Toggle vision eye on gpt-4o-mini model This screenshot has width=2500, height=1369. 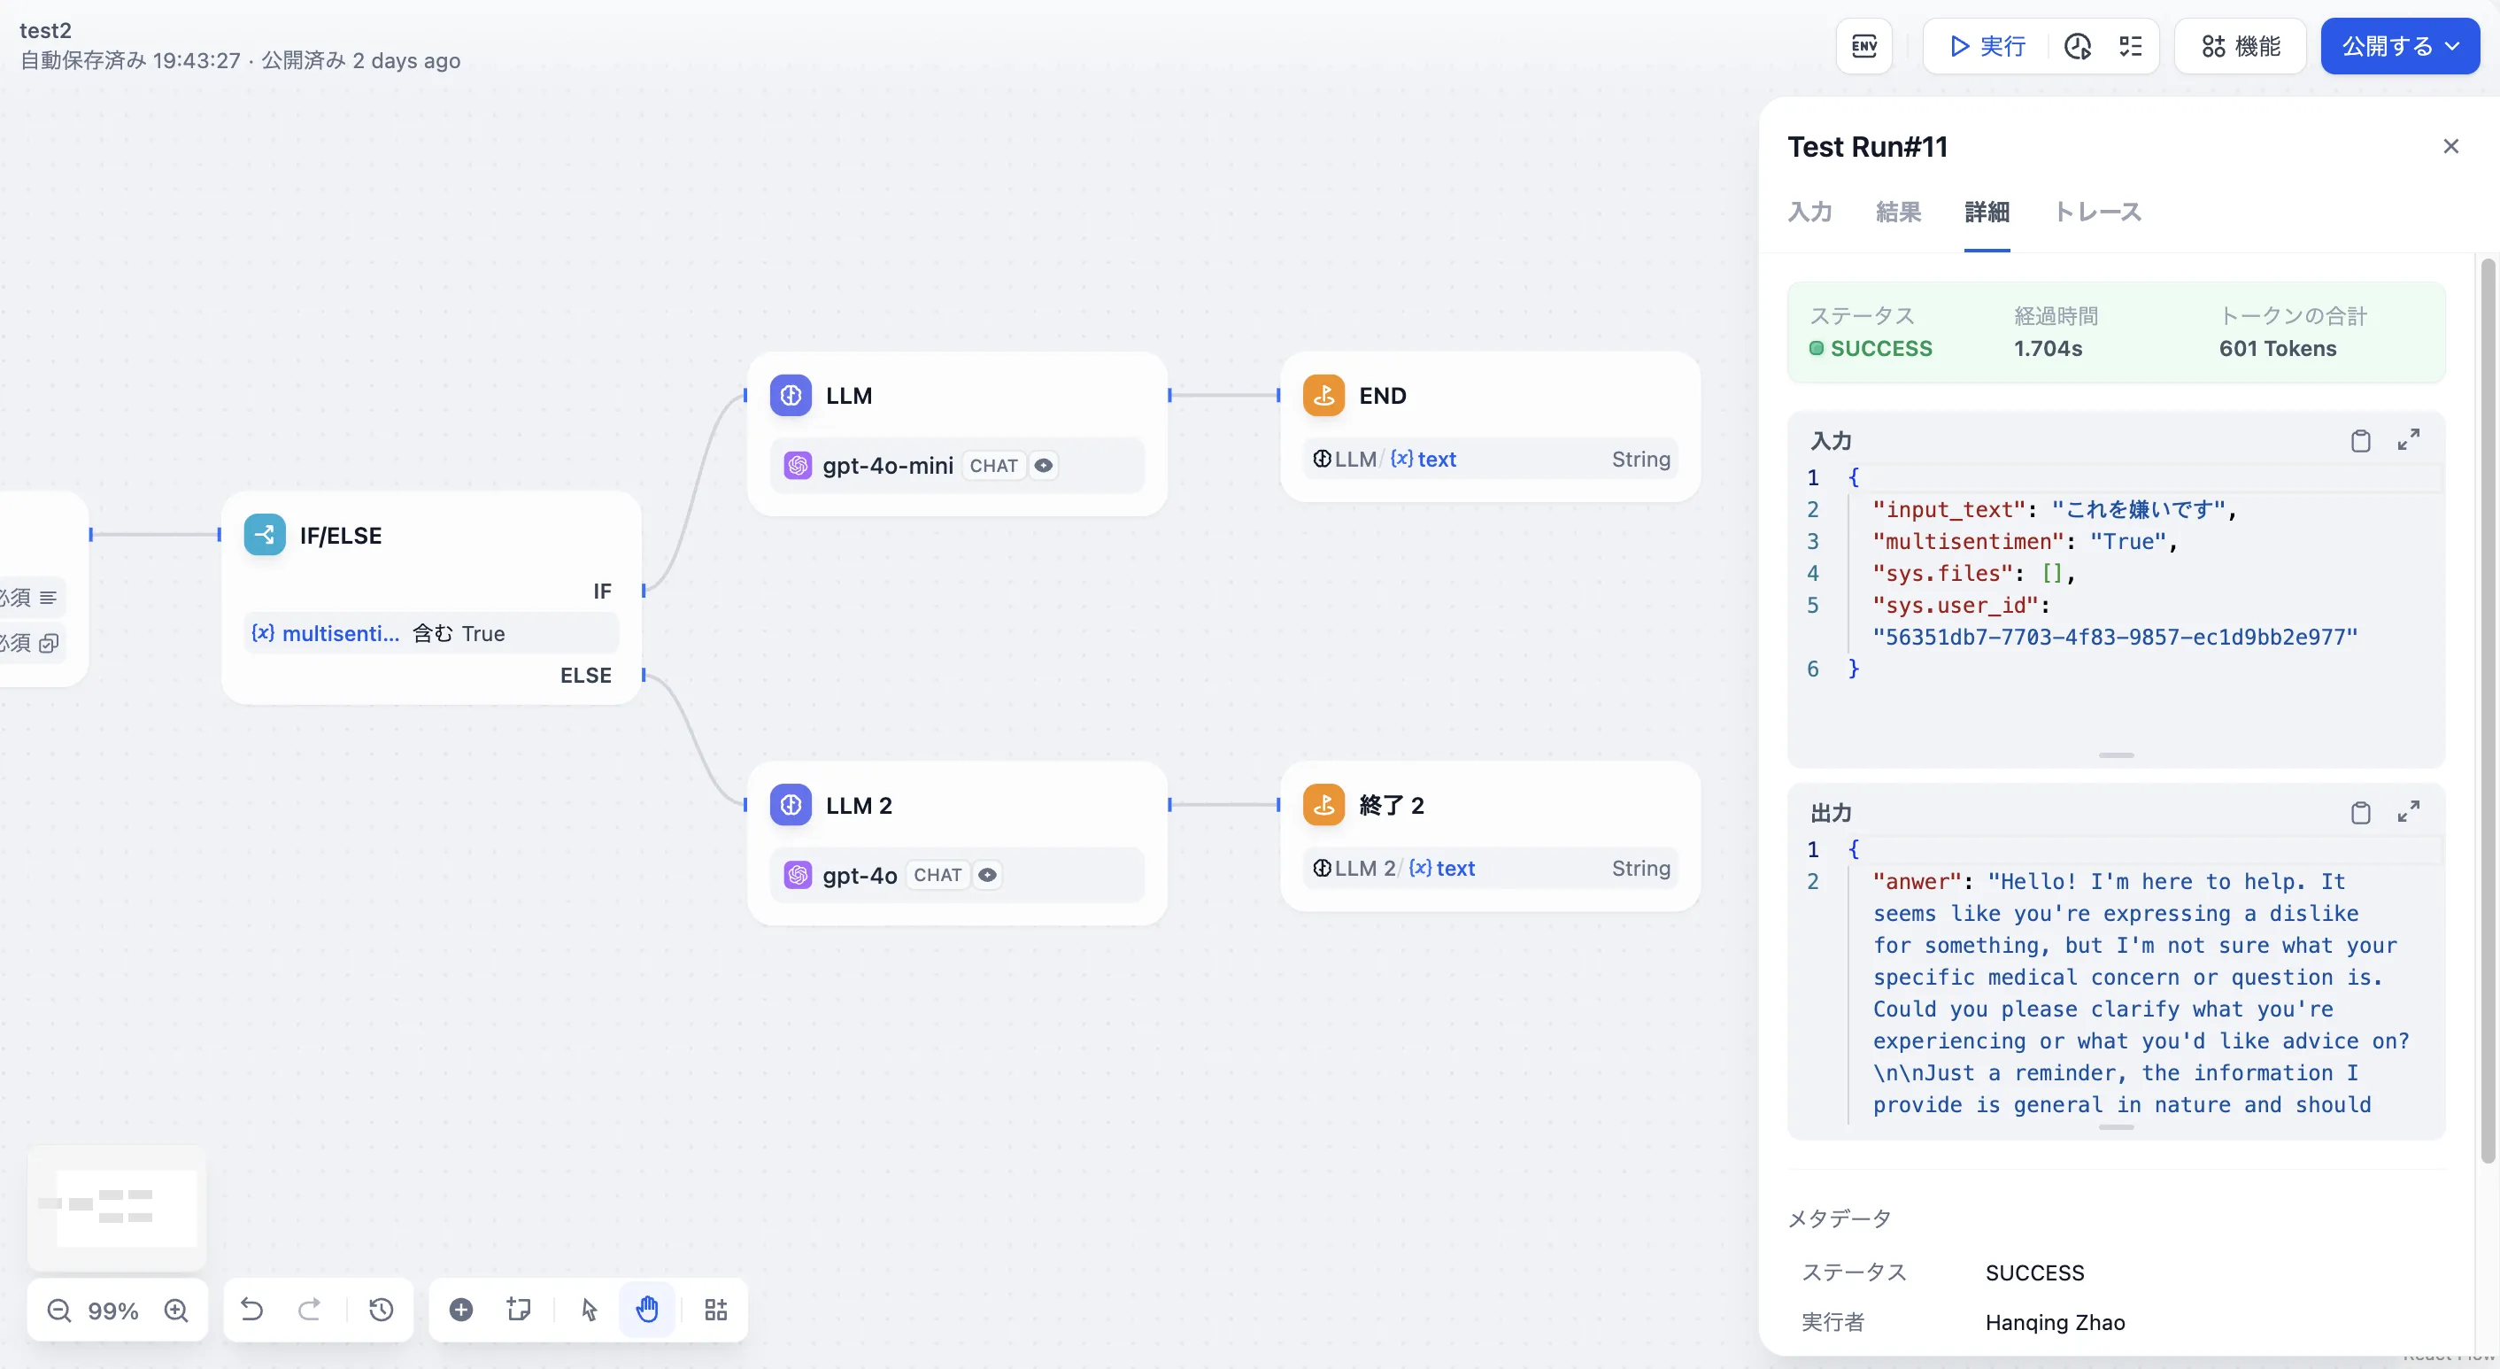1043,466
